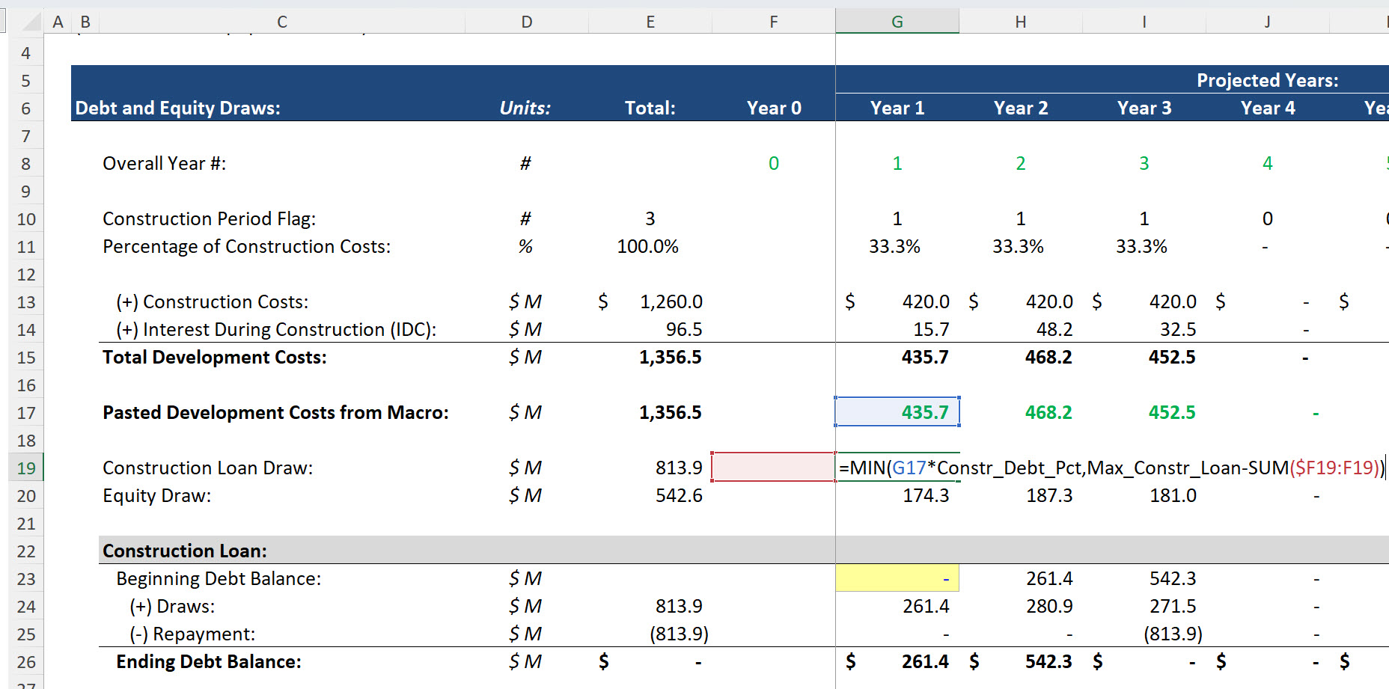1389x689 pixels.
Task: Click 'Percentage of Construction Costs:' label
Action: click(x=247, y=246)
